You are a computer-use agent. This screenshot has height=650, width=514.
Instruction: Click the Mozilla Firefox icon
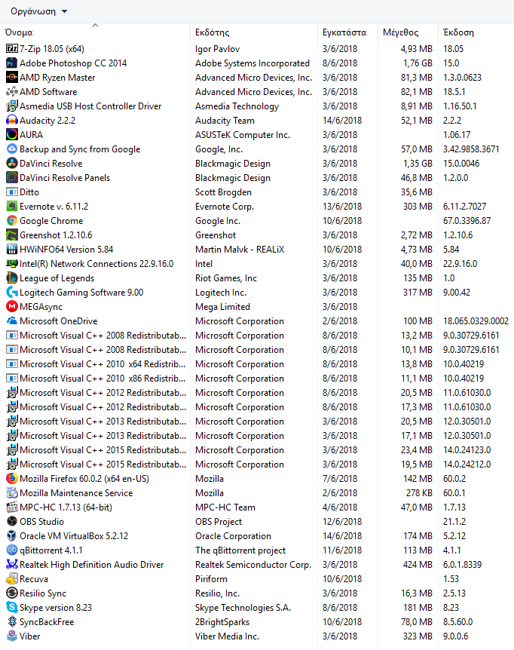pos(12,479)
